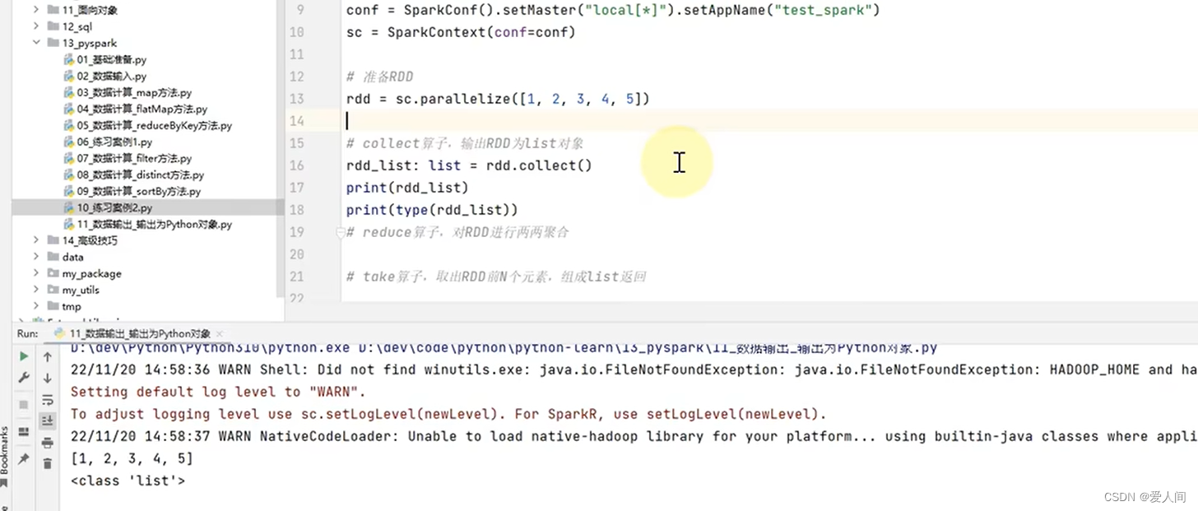Print the console output via printer icon
The image size is (1198, 511).
tap(47, 444)
